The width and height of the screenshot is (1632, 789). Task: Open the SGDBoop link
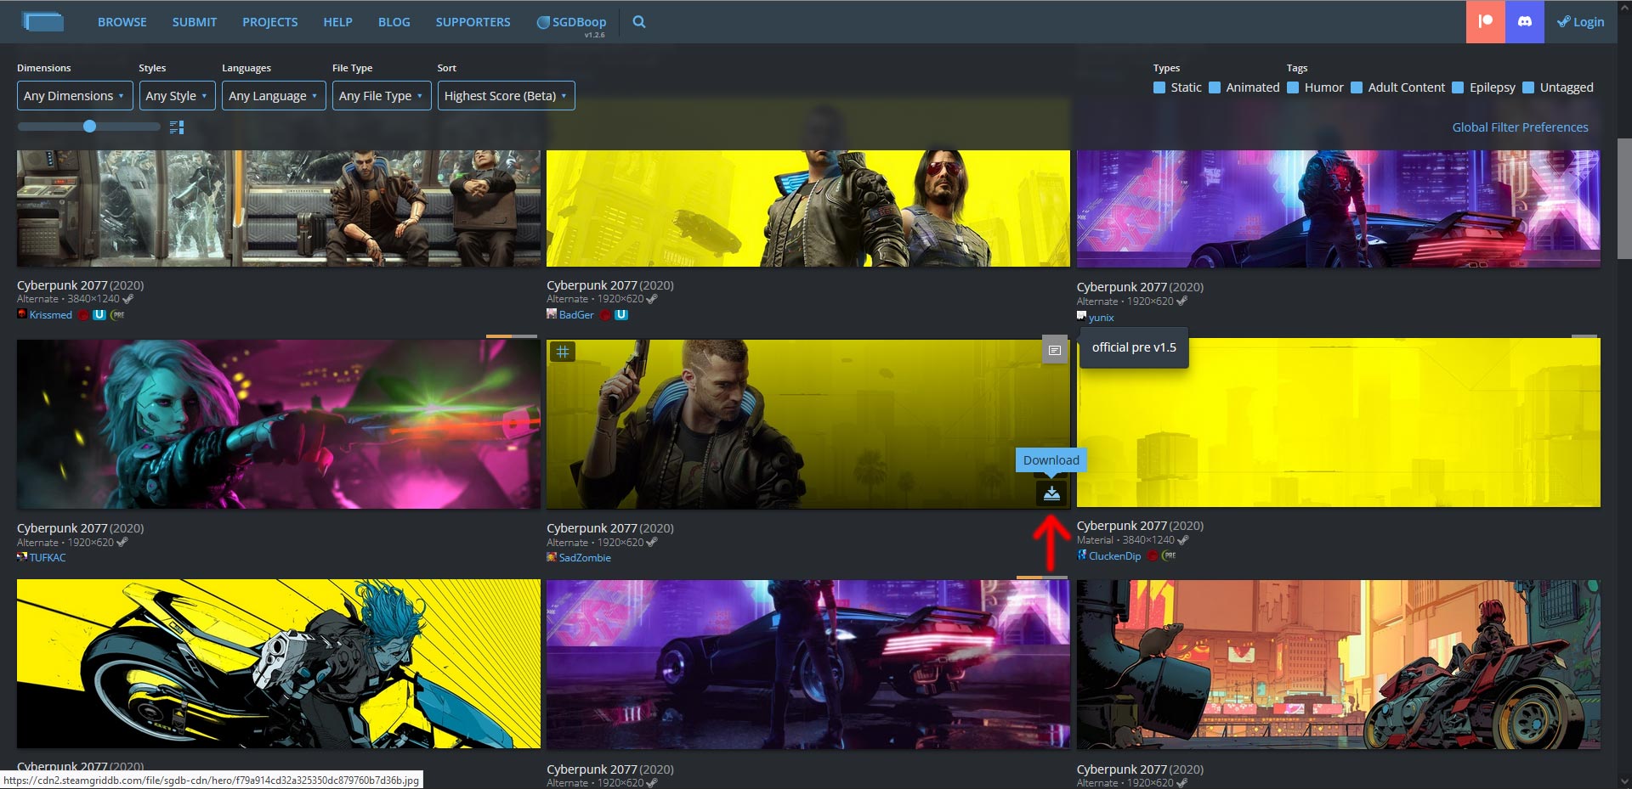point(572,23)
